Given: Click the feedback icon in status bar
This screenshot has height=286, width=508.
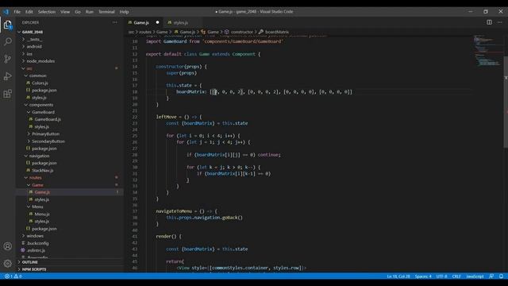Looking at the screenshot, I should tap(491, 276).
